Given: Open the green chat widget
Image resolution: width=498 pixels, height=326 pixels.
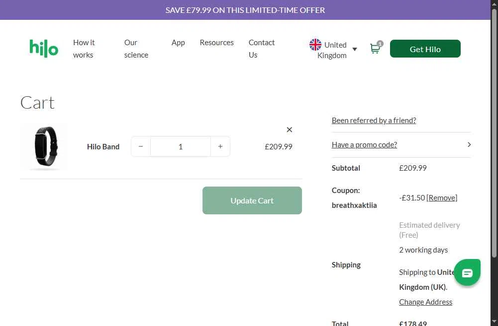Looking at the screenshot, I should (x=467, y=272).
